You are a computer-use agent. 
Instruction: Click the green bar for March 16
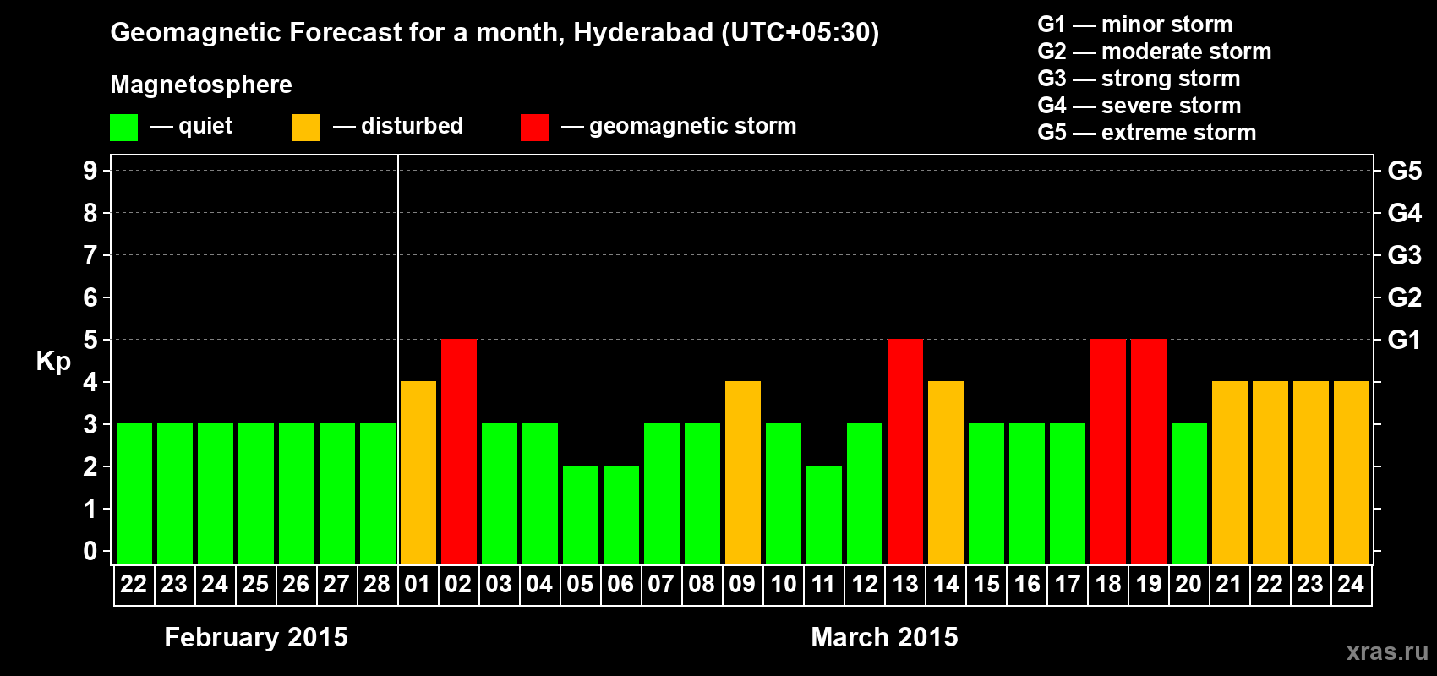pyautogui.click(x=1027, y=494)
